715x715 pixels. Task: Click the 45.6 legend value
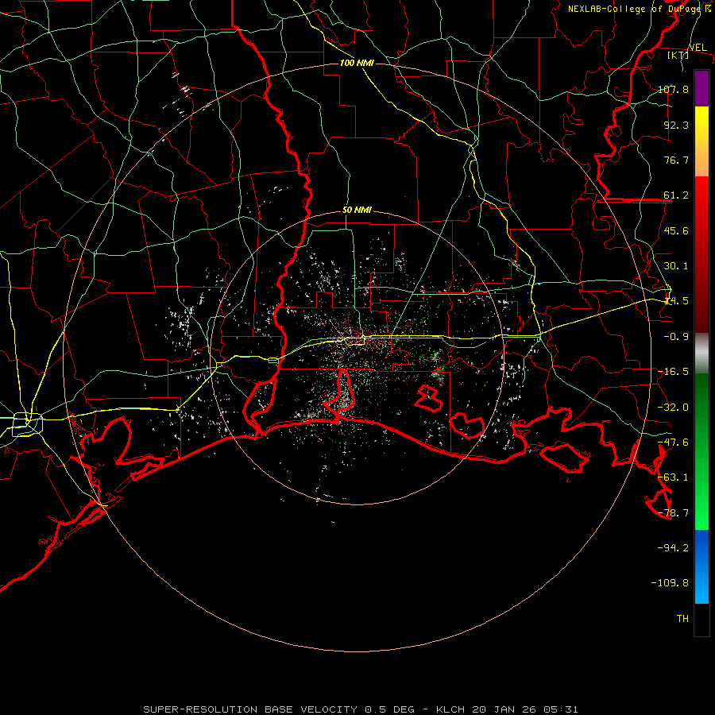[x=676, y=230]
